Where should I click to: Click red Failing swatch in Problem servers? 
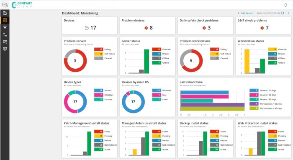coord(99,49)
